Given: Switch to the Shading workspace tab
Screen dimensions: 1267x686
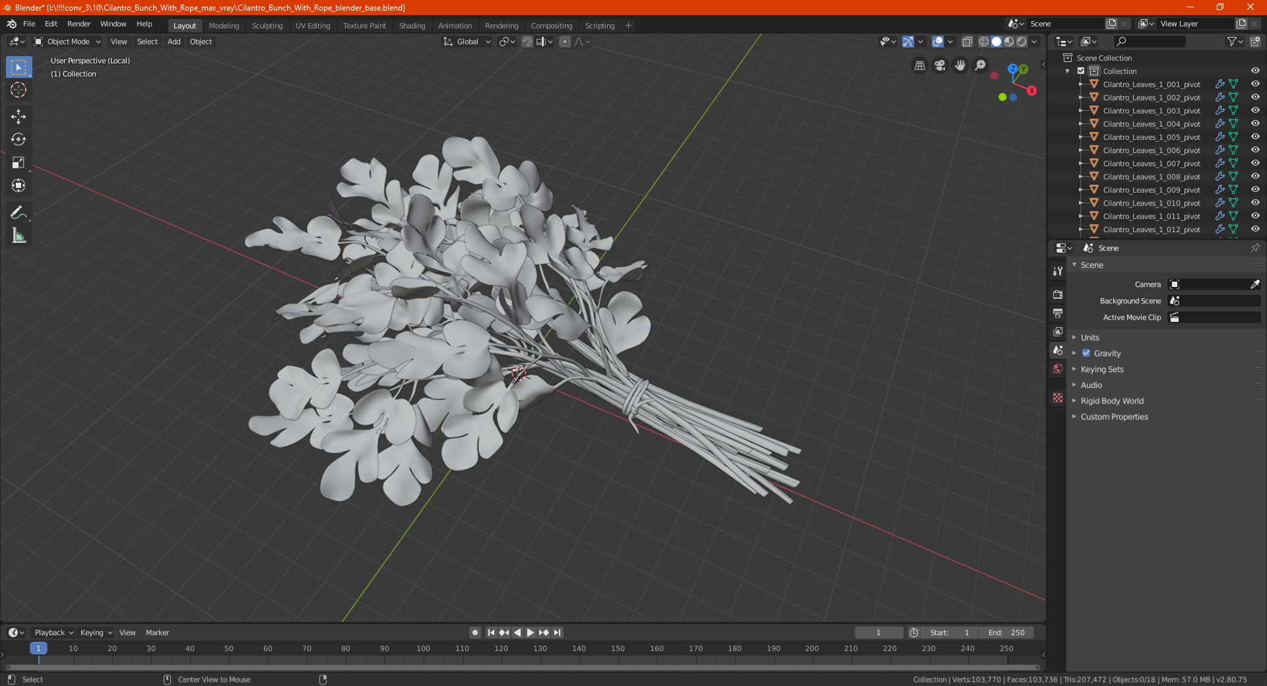Looking at the screenshot, I should [412, 26].
